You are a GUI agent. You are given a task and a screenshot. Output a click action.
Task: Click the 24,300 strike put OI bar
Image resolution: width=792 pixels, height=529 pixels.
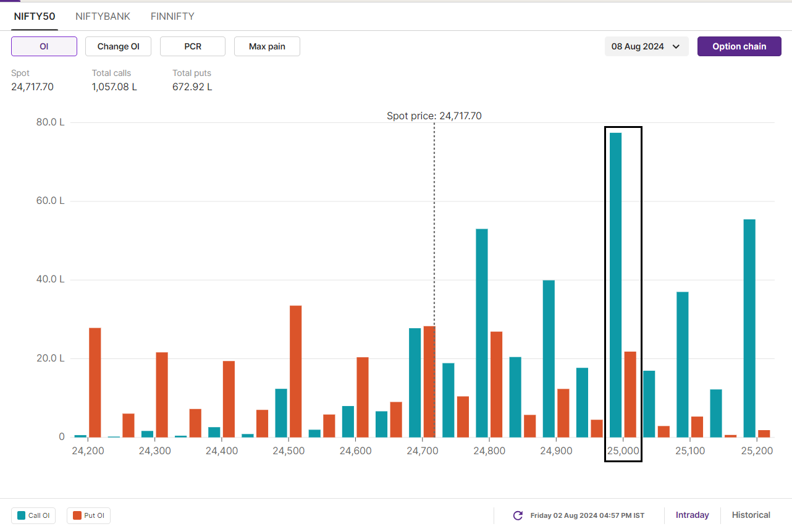[162, 395]
